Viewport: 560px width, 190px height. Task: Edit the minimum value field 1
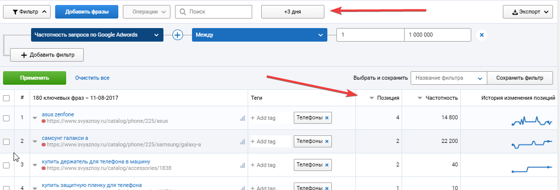pyautogui.click(x=370, y=35)
